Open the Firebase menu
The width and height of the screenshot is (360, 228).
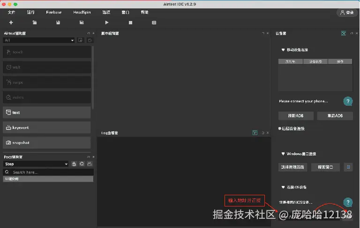tap(54, 12)
